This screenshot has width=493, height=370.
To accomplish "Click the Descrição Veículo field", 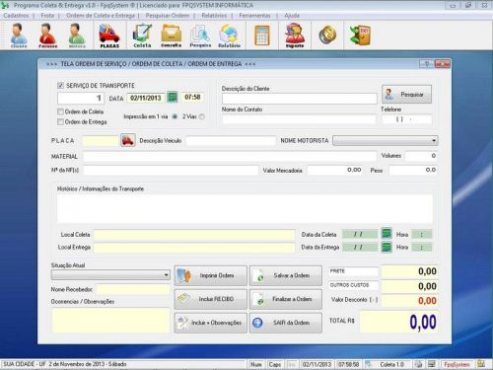I will click(x=231, y=141).
